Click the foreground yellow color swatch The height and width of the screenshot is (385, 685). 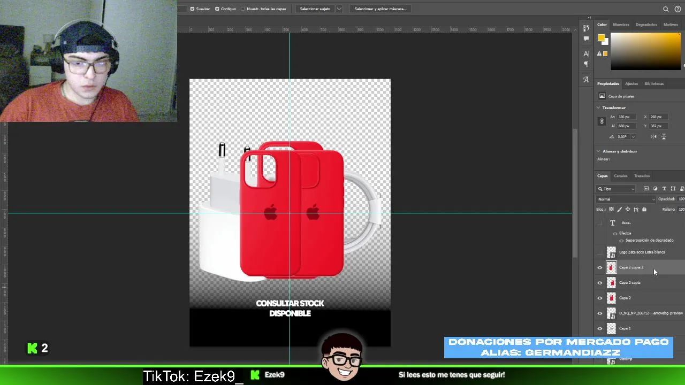pyautogui.click(x=601, y=38)
